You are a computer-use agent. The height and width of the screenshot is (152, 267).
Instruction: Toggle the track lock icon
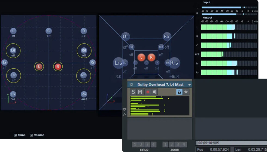[x=179, y=92]
